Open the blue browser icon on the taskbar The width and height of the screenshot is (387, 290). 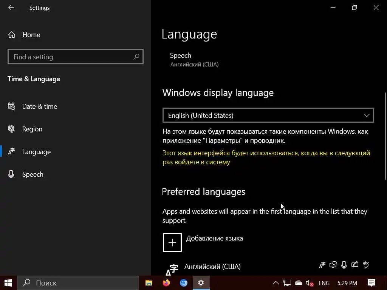pyautogui.click(x=183, y=283)
